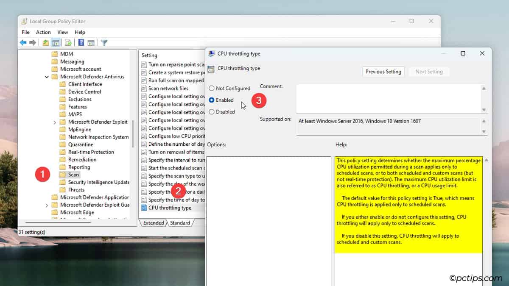Switch to the Extended tab
Image resolution: width=509 pixels, height=286 pixels.
(153, 222)
